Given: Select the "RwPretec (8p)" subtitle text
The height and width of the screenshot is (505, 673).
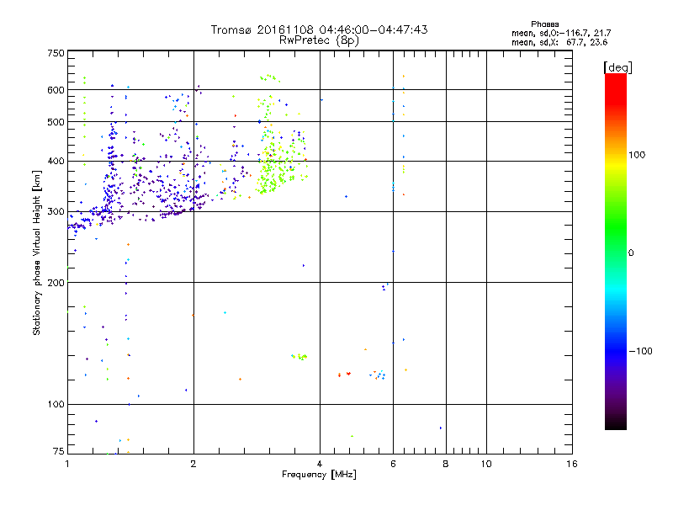Looking at the screenshot, I should point(319,40).
